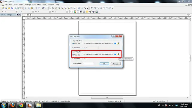Open the Map menu

click(x=39, y=5)
